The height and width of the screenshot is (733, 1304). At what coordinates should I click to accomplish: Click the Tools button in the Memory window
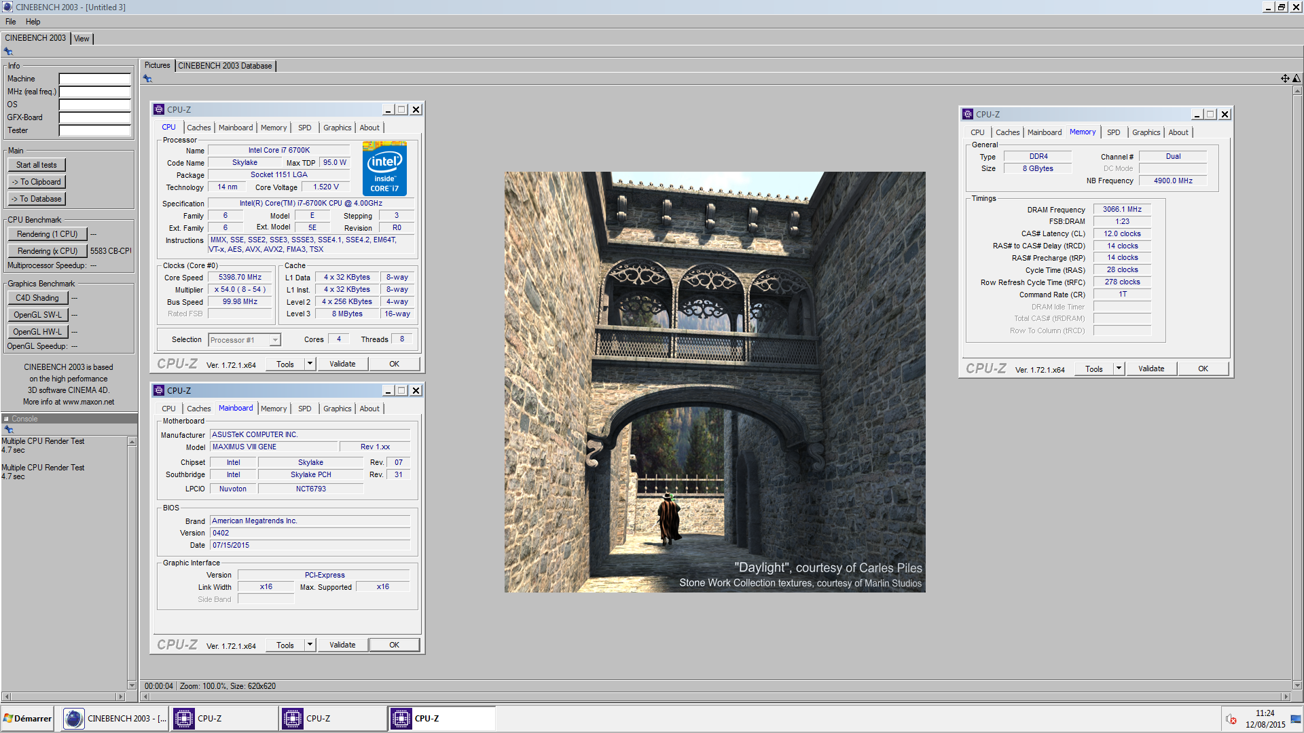click(1094, 369)
